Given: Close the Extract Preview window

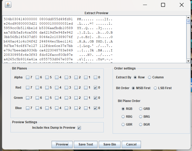Looking at the screenshot, I should coord(182,5).
